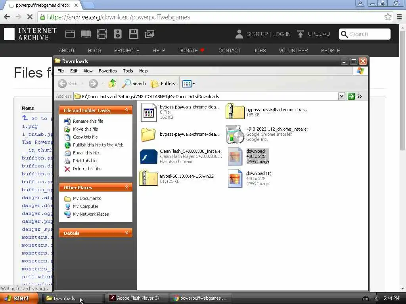Expand the Details panel
The height and width of the screenshot is (304, 406).
[126, 233]
